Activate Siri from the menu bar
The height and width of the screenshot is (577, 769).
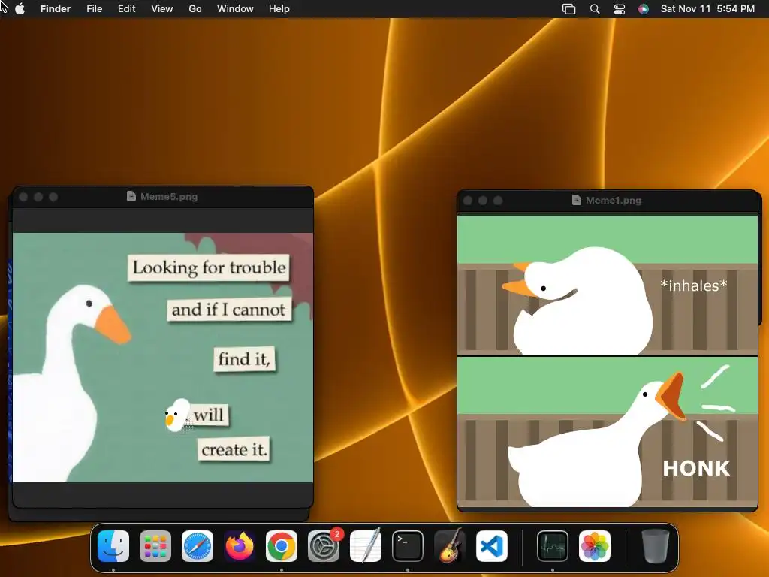[x=644, y=9]
